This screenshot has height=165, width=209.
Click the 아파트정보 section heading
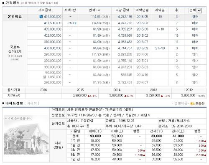coord(14,103)
